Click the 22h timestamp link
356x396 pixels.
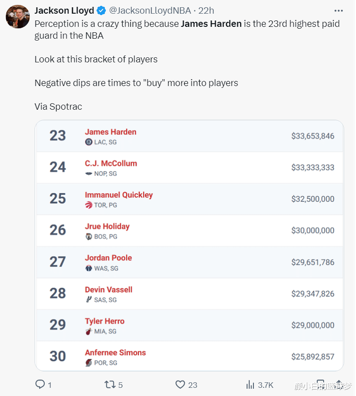pyautogui.click(x=206, y=10)
